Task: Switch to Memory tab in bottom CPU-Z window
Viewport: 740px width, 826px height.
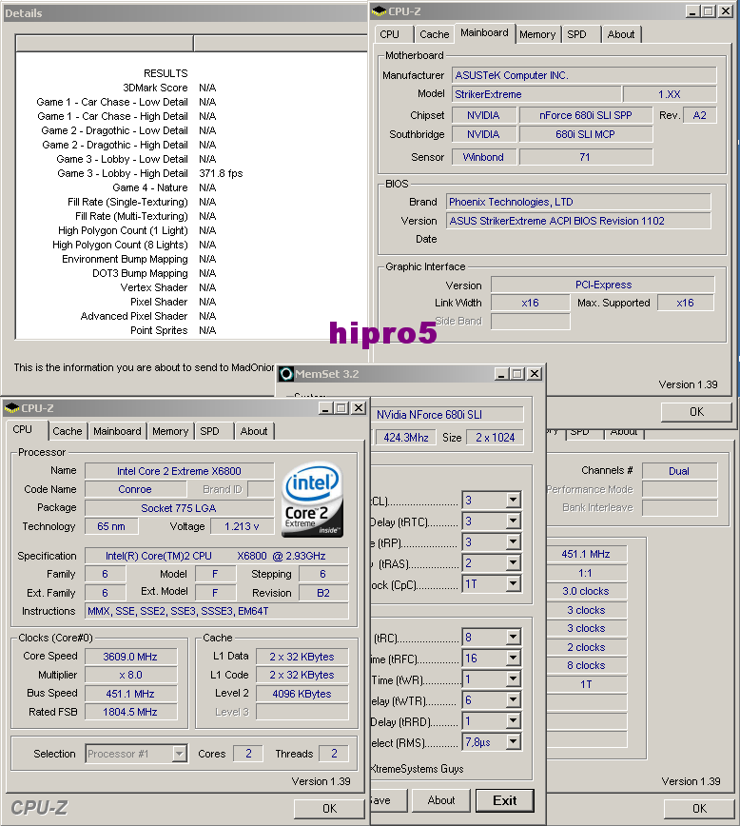Action: [170, 431]
